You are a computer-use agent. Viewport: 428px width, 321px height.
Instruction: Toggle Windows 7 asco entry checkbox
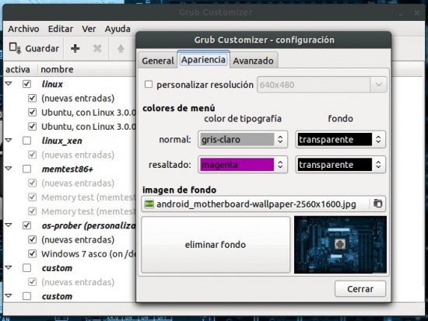[x=32, y=253]
